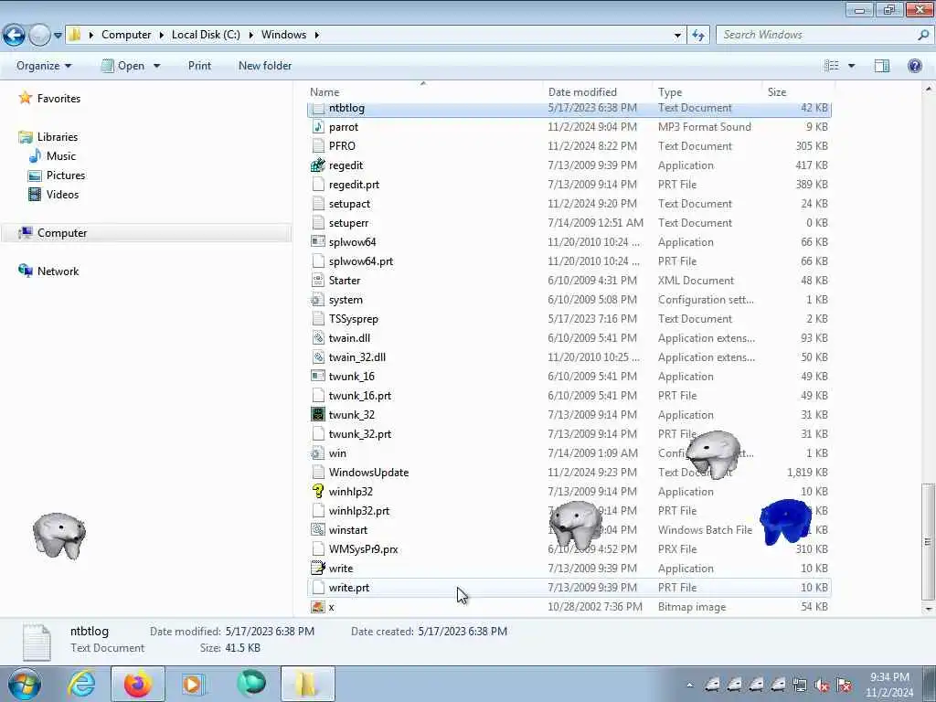This screenshot has height=702, width=936.
Task: Select Libraries in the navigation pane
Action: coord(57,137)
